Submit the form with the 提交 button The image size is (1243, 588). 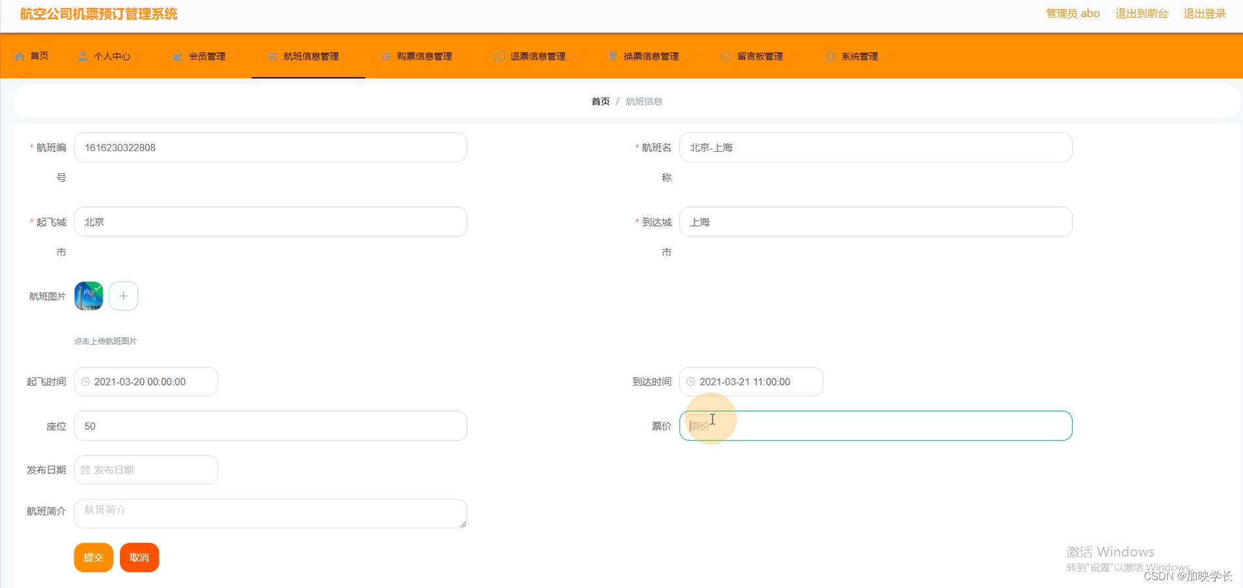[x=93, y=557]
